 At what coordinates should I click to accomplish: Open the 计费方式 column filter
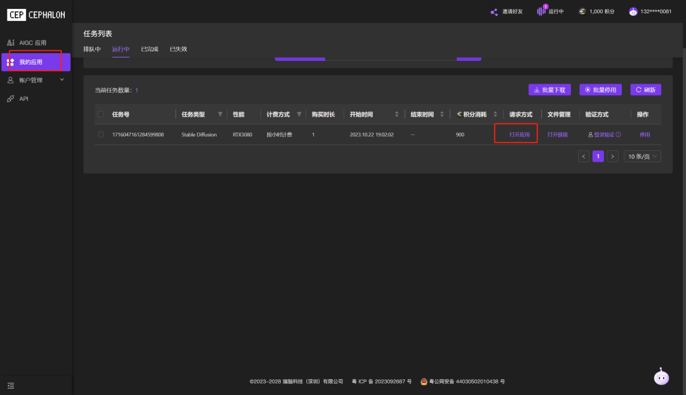tap(299, 115)
